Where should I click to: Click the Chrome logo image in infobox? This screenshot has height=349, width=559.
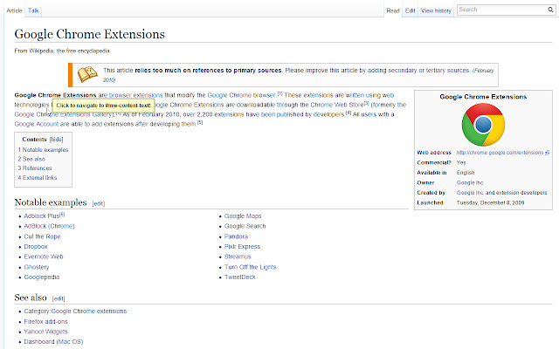click(483, 125)
